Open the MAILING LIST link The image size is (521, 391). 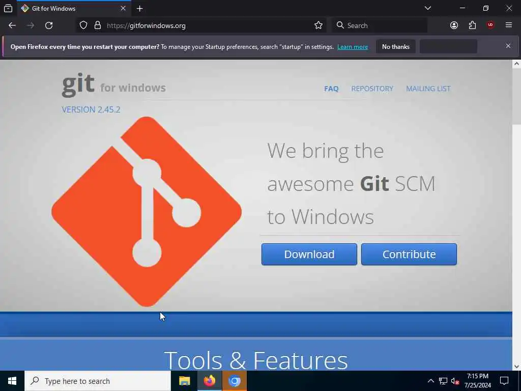(428, 89)
